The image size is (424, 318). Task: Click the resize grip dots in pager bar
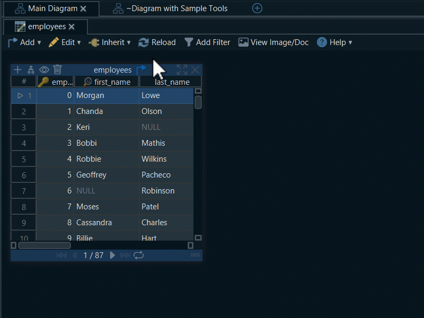point(195,255)
